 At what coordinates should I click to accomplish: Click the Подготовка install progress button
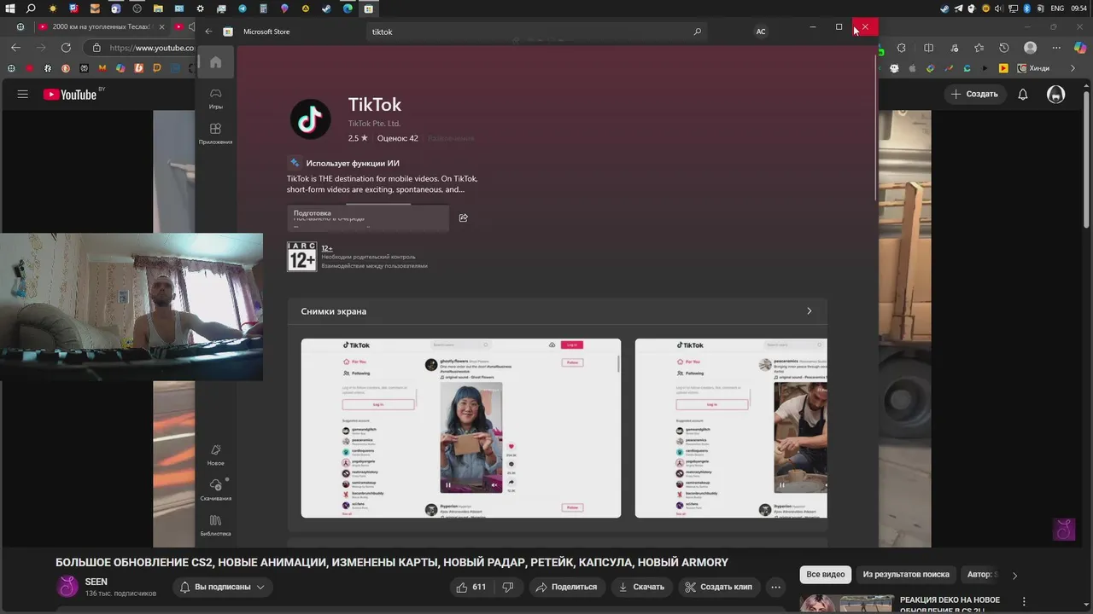coord(367,217)
